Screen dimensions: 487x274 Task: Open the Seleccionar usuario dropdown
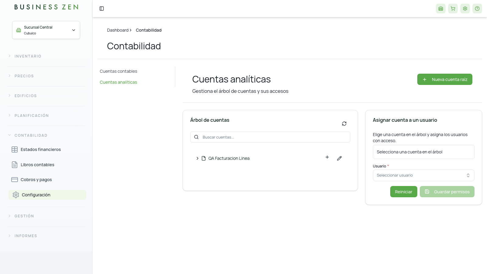423,175
